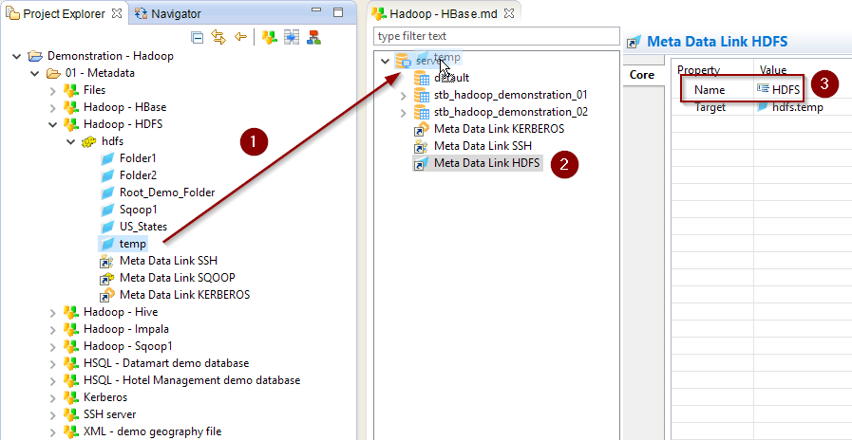Image resolution: width=852 pixels, height=440 pixels.
Task: Click the server database icon in editor
Action: point(403,61)
